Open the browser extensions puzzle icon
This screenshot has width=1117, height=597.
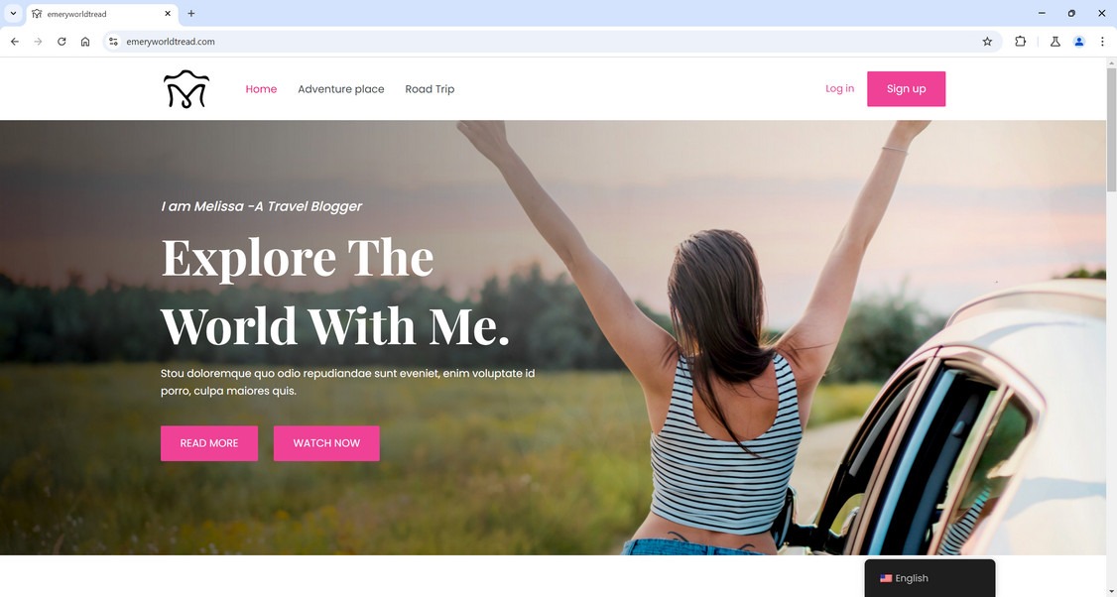1020,42
